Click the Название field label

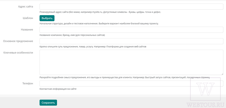tap(27, 30)
